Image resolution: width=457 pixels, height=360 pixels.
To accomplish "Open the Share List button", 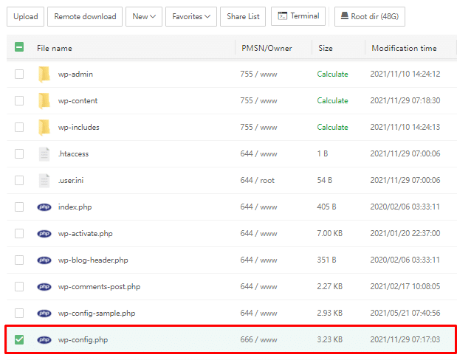I will 243,17.
